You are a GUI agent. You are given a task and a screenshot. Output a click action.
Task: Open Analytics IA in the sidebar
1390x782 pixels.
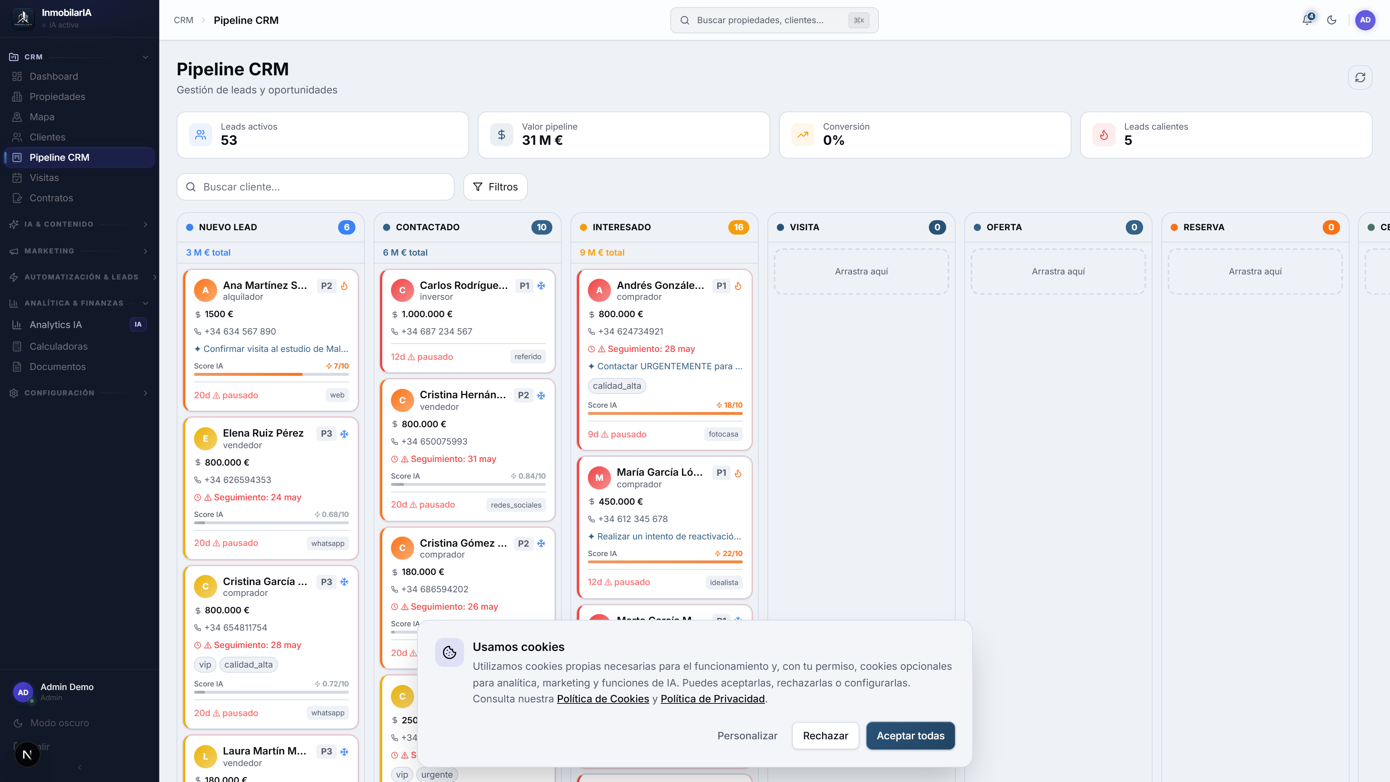[79, 325]
